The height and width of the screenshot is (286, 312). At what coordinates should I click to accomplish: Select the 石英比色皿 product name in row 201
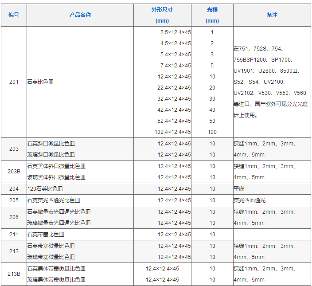40,82
